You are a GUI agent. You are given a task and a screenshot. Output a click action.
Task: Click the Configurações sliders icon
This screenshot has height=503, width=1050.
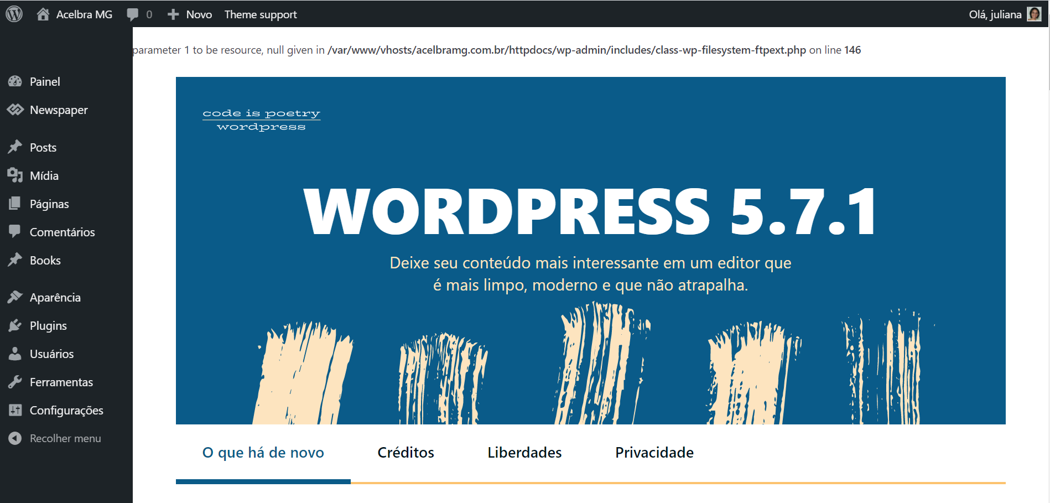tap(15, 410)
